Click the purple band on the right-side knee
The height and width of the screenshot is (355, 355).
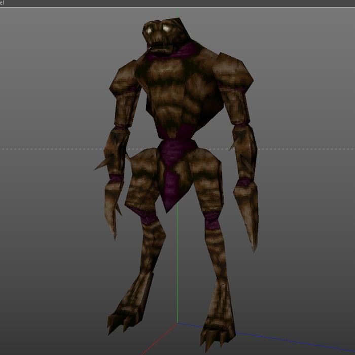click(x=211, y=221)
